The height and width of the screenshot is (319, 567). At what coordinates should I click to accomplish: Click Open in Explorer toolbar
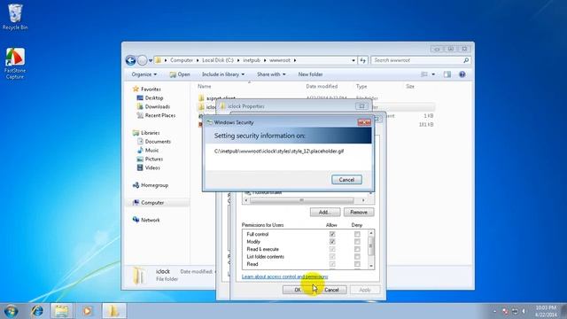tap(180, 74)
